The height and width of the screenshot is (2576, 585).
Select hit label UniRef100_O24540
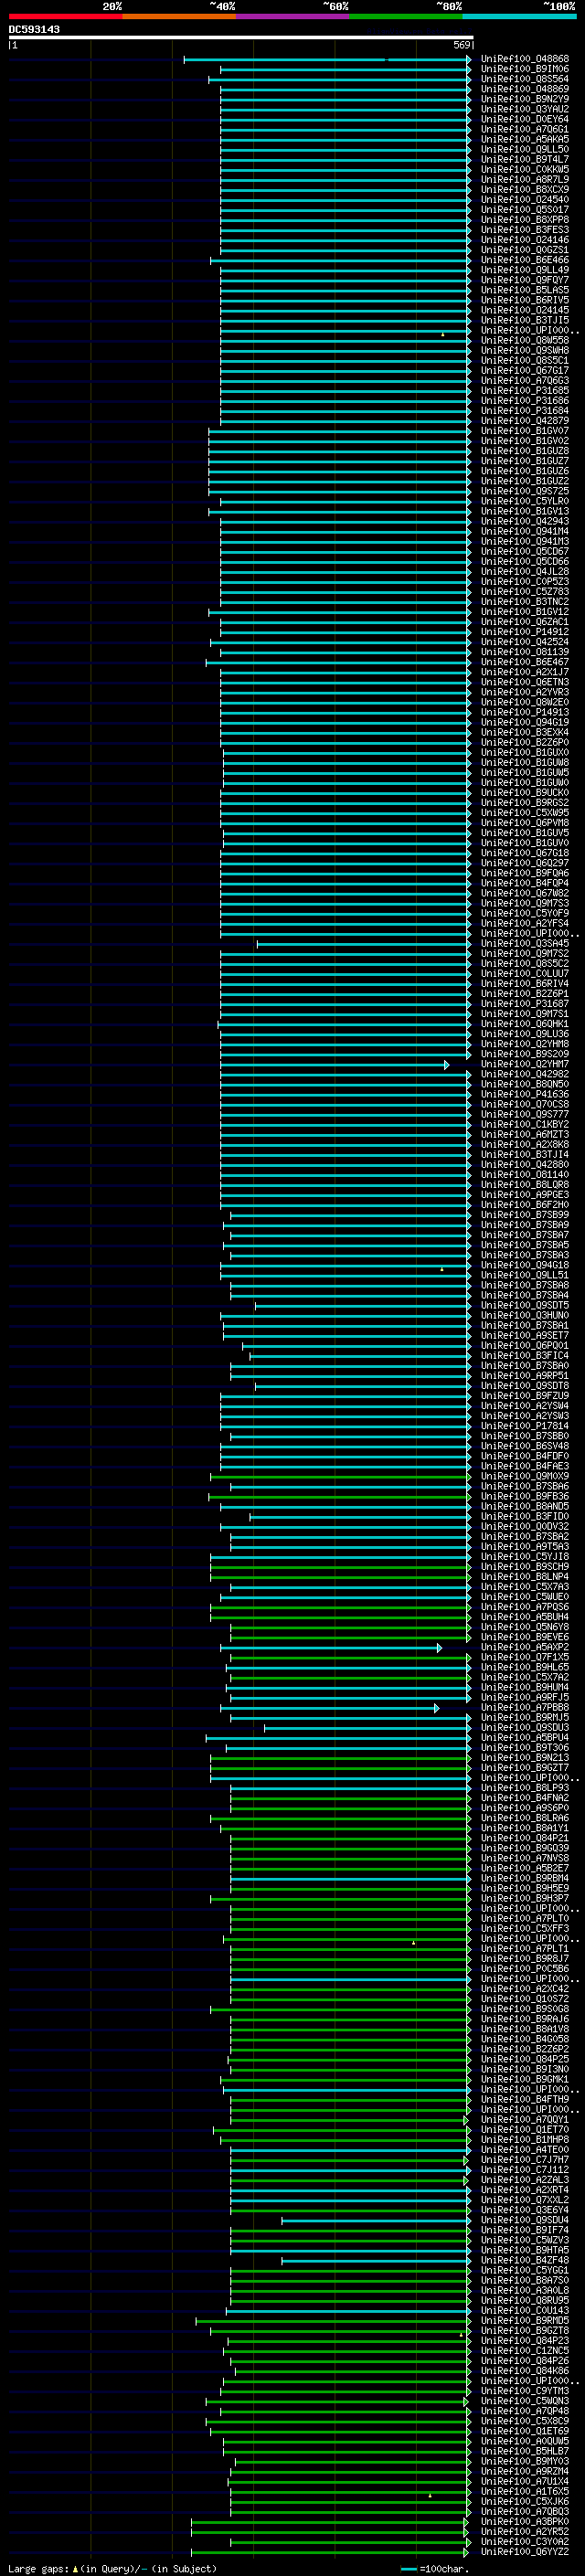click(x=525, y=199)
